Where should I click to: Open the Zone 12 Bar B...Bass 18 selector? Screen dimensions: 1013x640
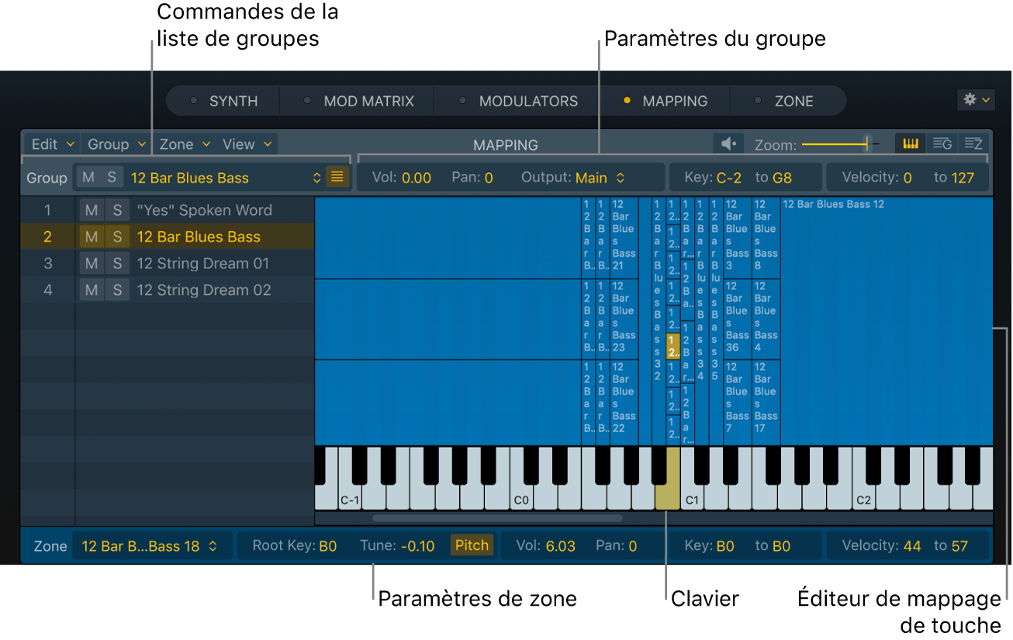pyautogui.click(x=149, y=546)
